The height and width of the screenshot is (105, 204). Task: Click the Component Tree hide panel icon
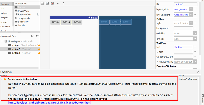pos(37,36)
